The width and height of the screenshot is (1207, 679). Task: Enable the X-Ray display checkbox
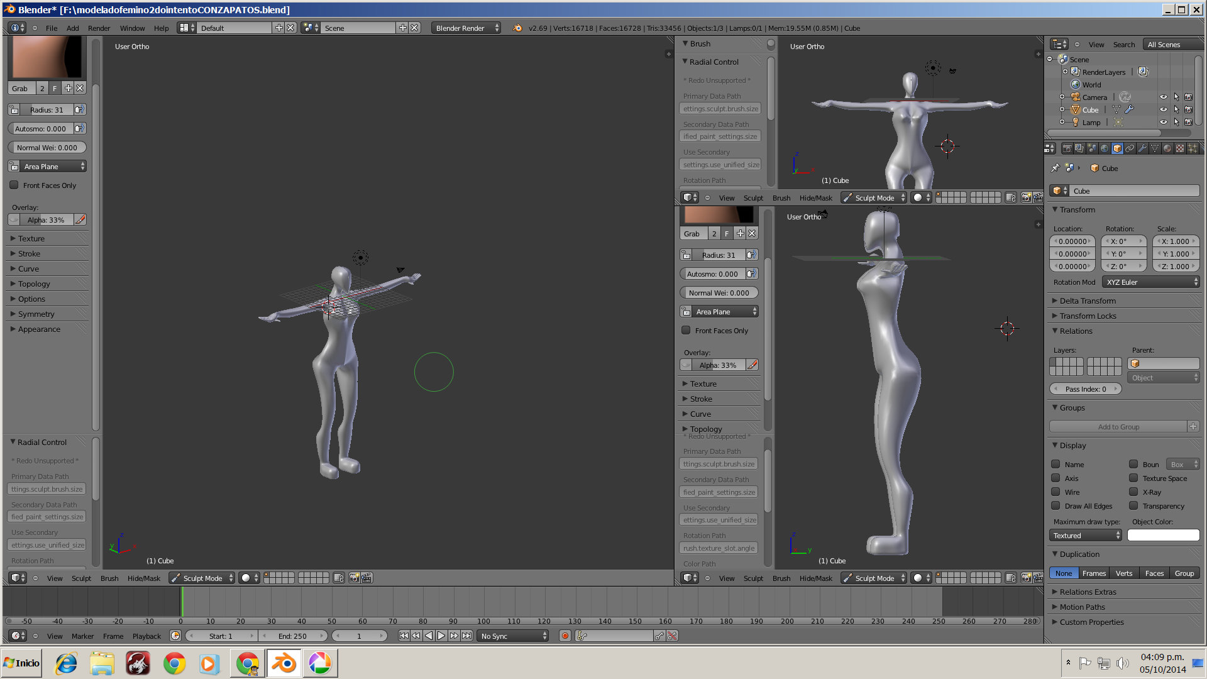pyautogui.click(x=1133, y=492)
